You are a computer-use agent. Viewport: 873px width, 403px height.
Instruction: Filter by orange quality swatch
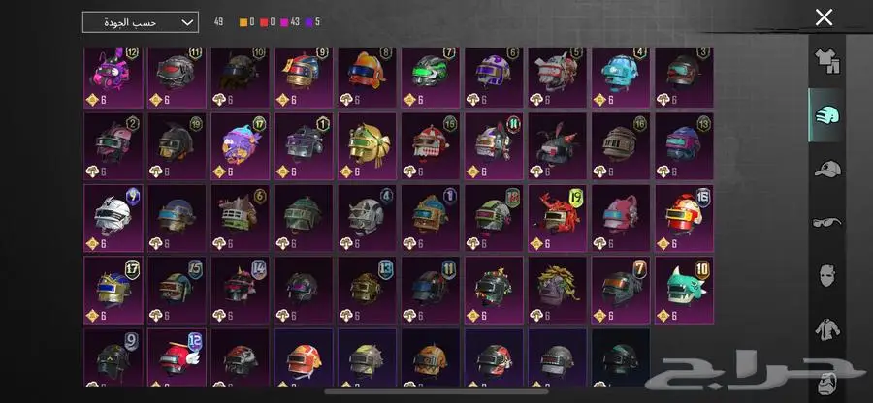pyautogui.click(x=243, y=22)
